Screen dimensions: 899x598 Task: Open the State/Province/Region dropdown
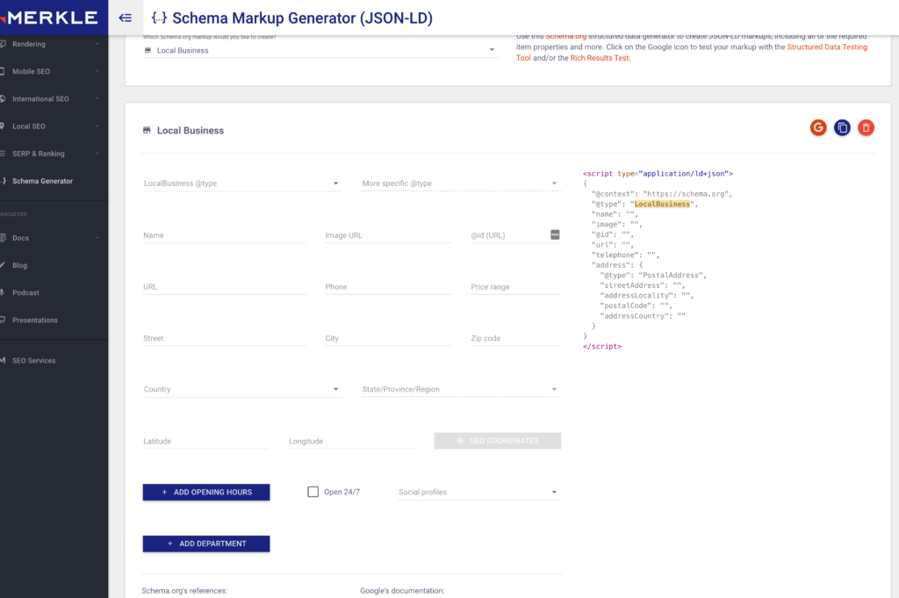click(x=460, y=389)
